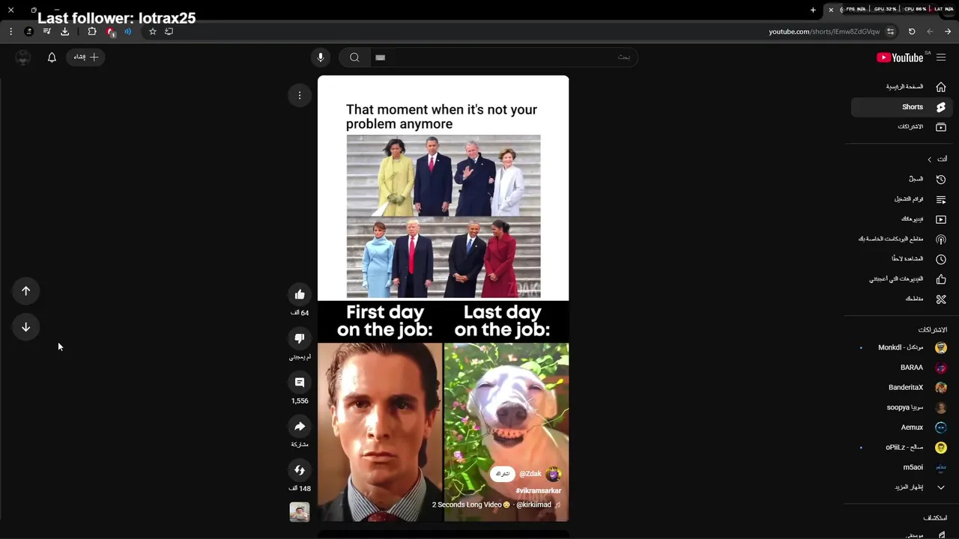959x539 pixels.
Task: Open your Podcasts in the sidebar
Action: tap(902, 239)
